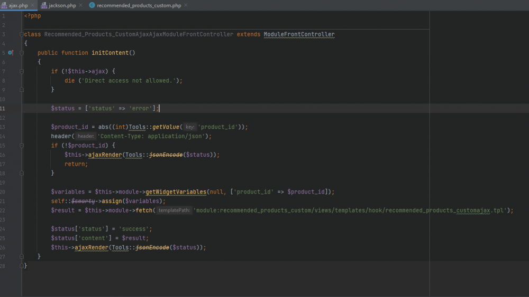
Task: Click the ajaxRender call on line 26
Action: click(x=92, y=247)
